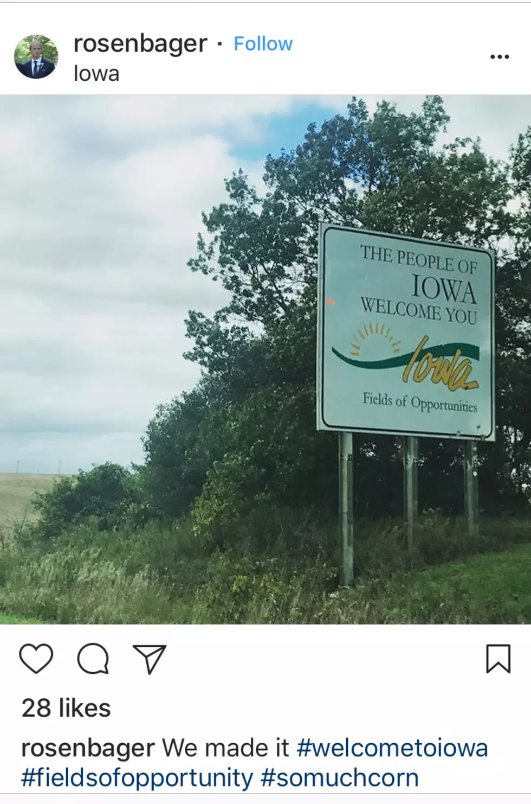This screenshot has height=804, width=531.
Task: View the list of 28 likes
Action: point(66,708)
